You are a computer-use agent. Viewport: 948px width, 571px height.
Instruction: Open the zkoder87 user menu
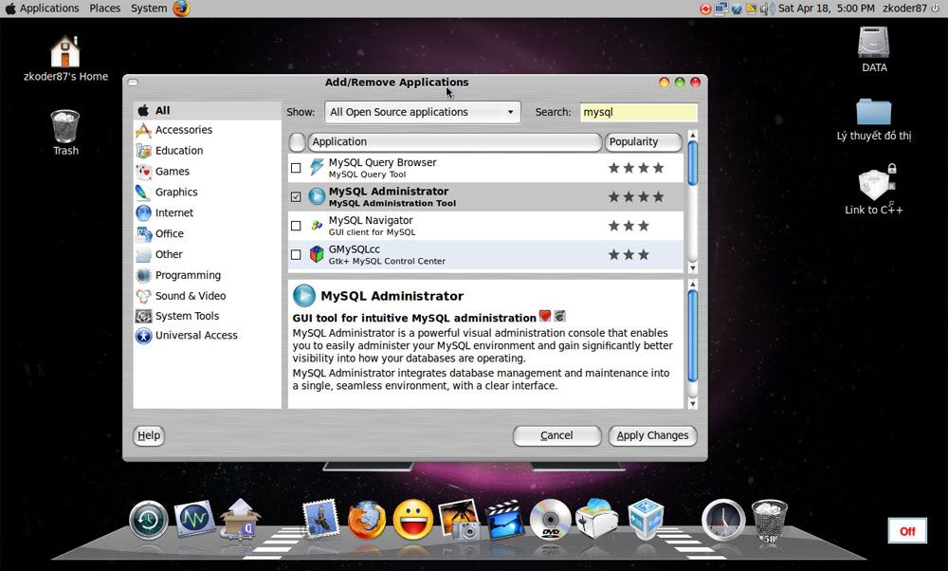tap(904, 9)
